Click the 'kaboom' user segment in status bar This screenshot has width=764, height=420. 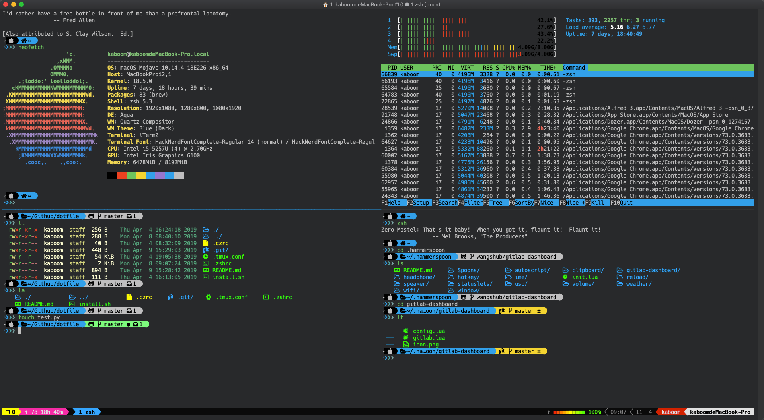(671, 412)
